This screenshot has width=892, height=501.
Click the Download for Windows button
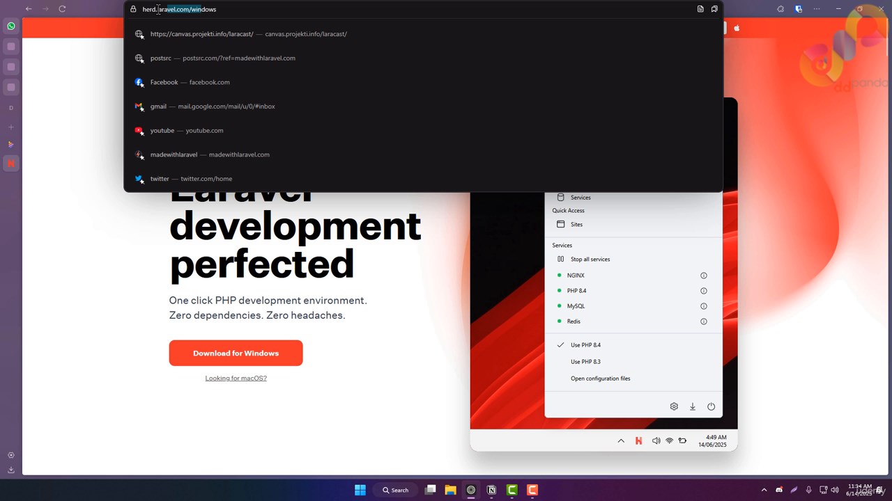pyautogui.click(x=236, y=353)
